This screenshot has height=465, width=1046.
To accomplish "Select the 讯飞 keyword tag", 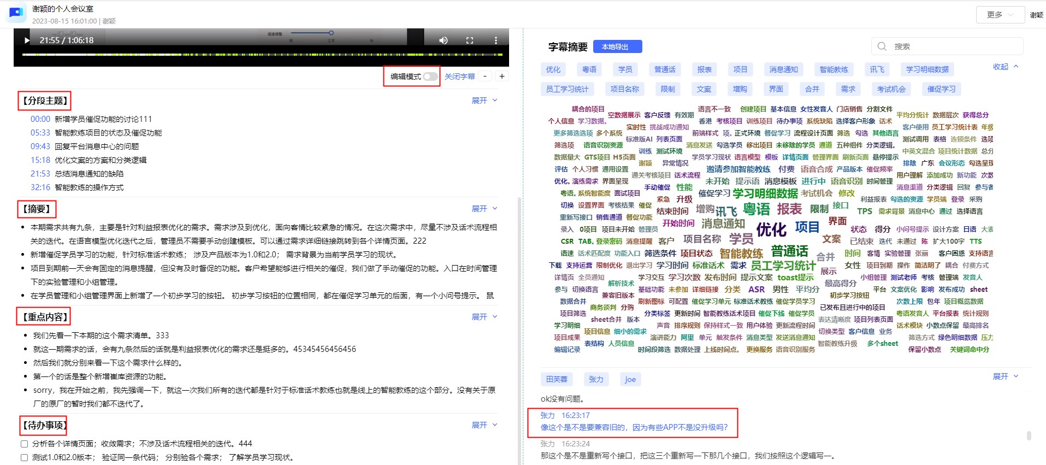I will [x=877, y=69].
